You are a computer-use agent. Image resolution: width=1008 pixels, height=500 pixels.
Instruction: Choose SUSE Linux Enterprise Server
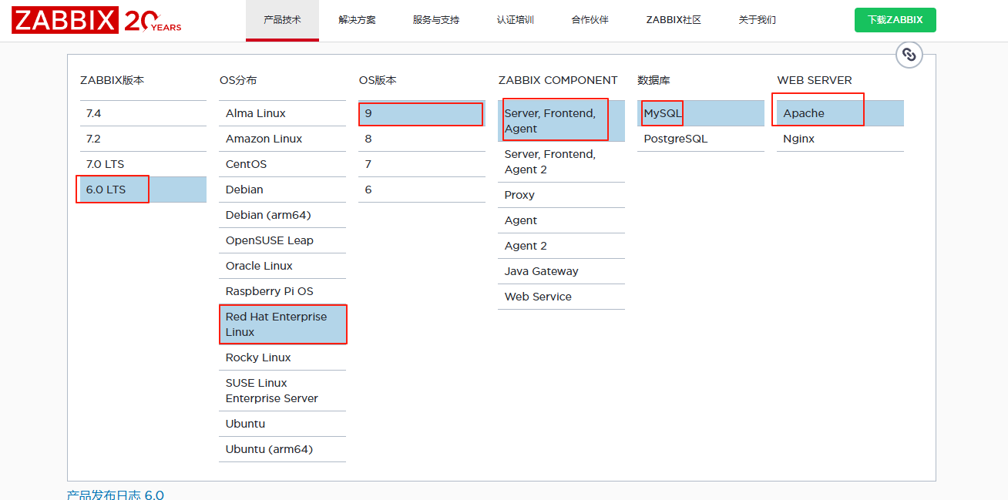coord(283,391)
